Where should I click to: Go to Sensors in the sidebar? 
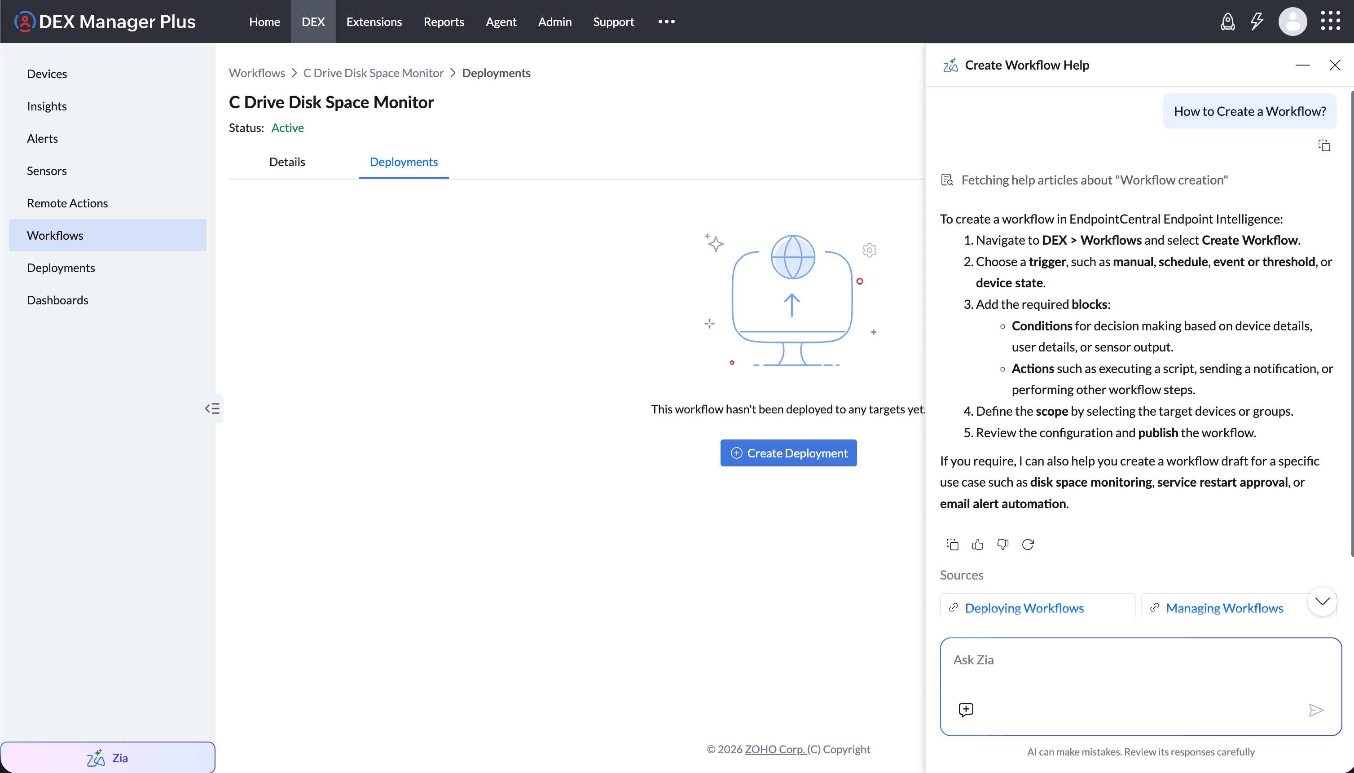click(108, 171)
